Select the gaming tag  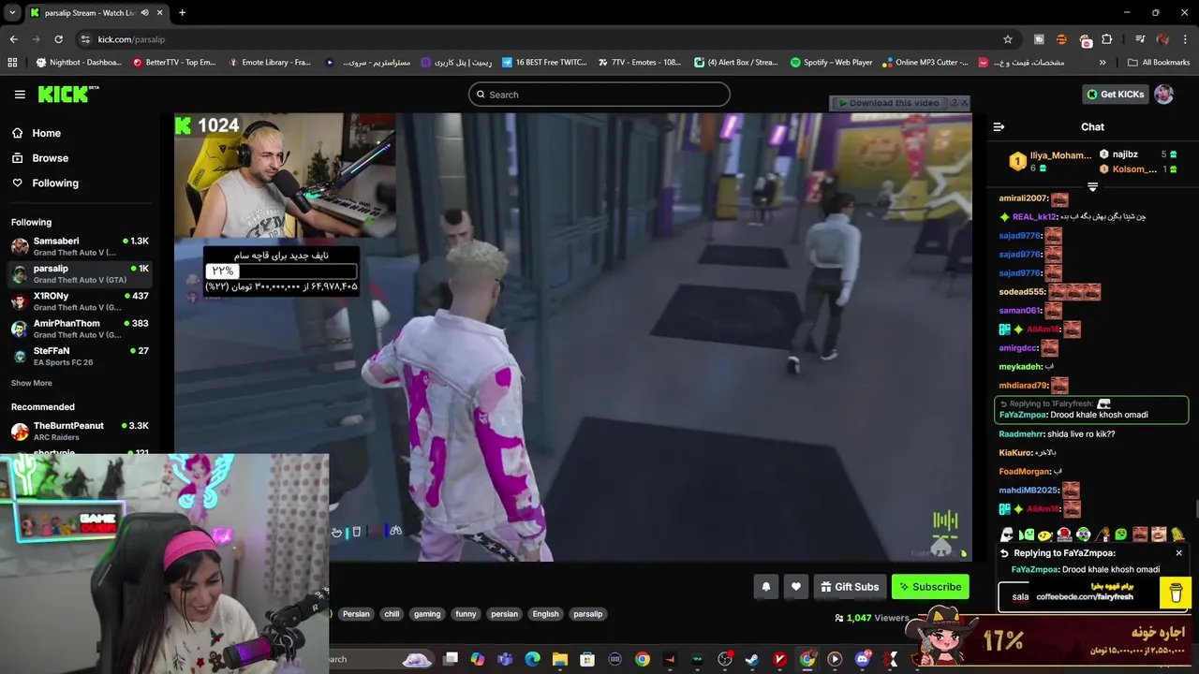pyautogui.click(x=427, y=614)
